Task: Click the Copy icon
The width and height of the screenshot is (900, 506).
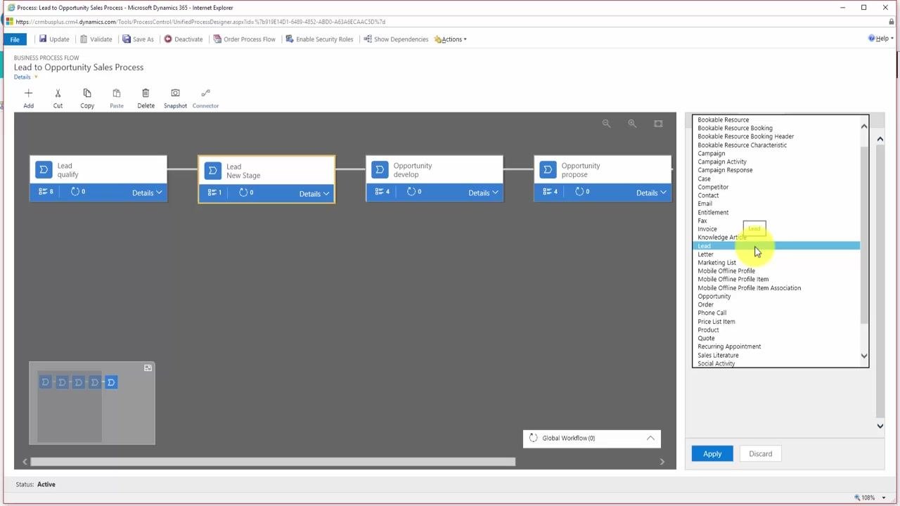Action: [87, 93]
